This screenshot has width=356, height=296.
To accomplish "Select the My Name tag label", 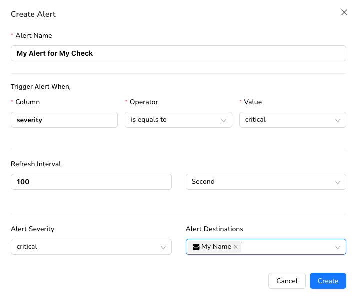I will click(216, 247).
